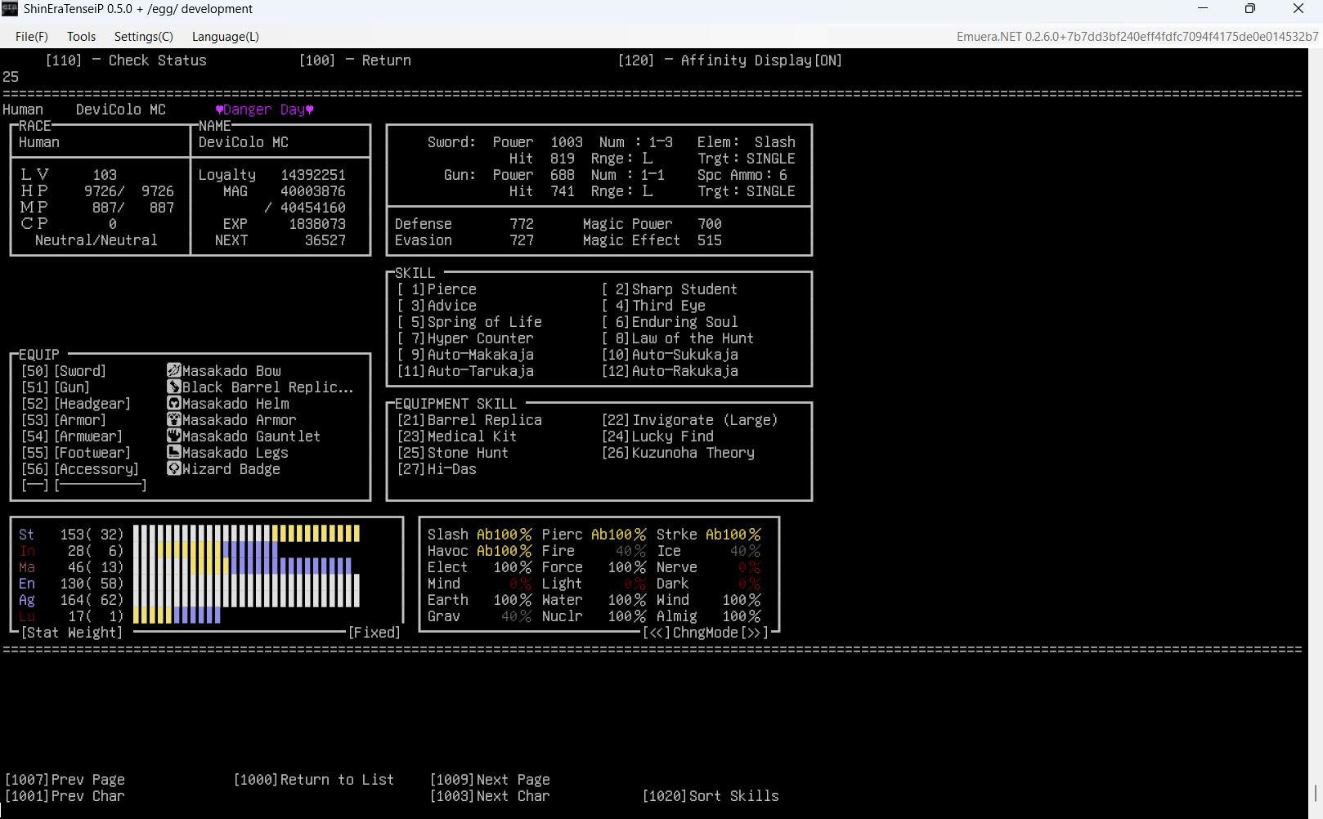1323x819 pixels.
Task: Open the Settings(C) menu
Action: pos(143,37)
